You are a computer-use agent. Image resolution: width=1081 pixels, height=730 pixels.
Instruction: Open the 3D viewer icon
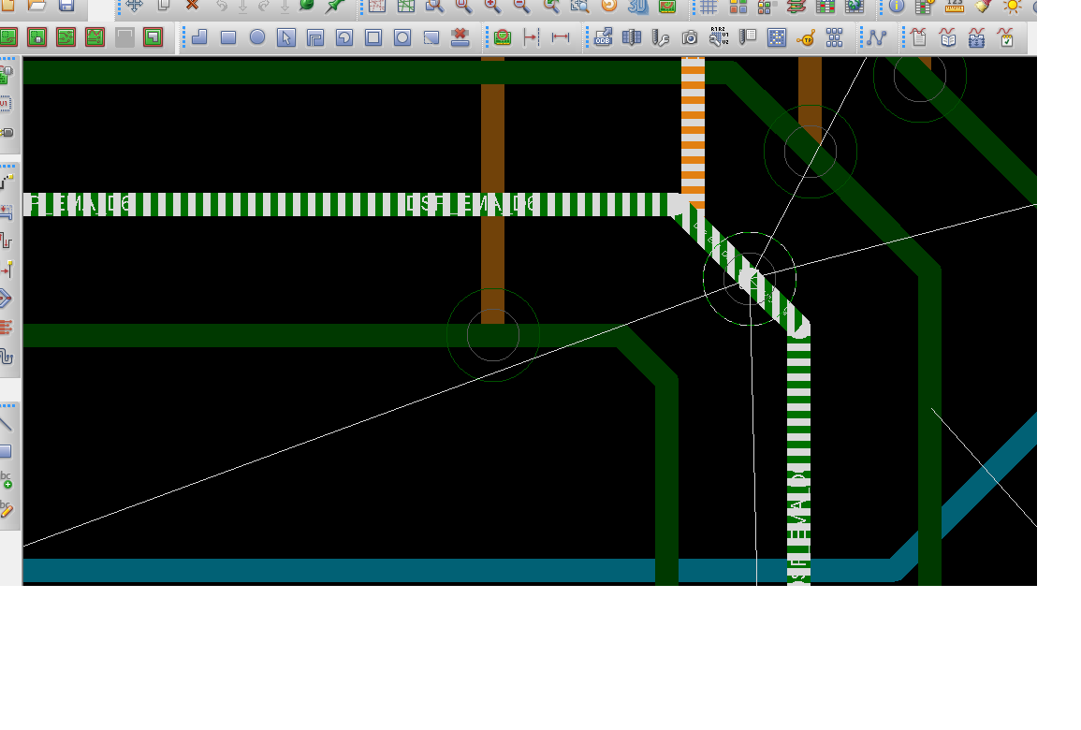(x=637, y=7)
